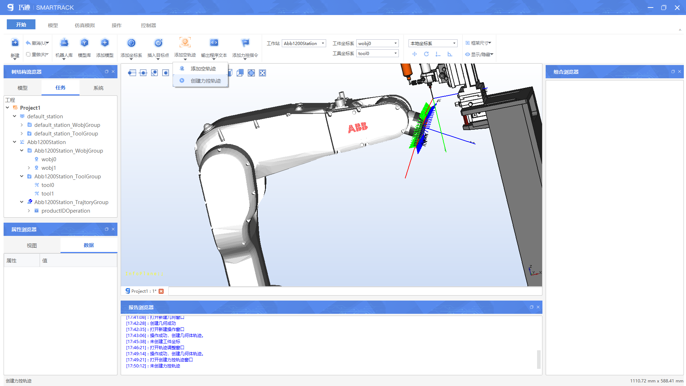
Task: Select the tool1 tree item
Action: pos(48,193)
